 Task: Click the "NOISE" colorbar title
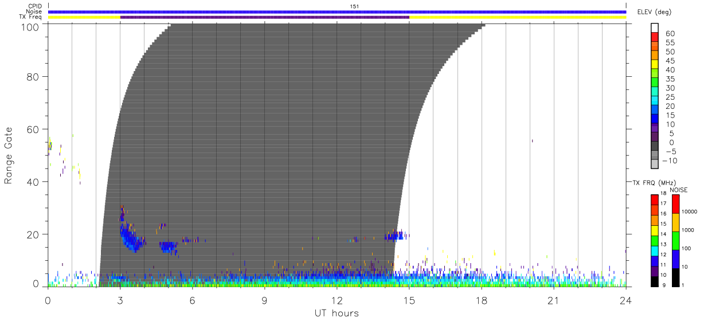678,189
